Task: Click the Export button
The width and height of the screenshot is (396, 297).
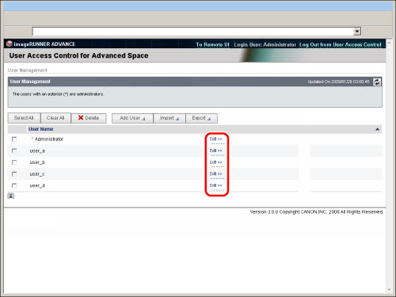Action: coord(201,118)
